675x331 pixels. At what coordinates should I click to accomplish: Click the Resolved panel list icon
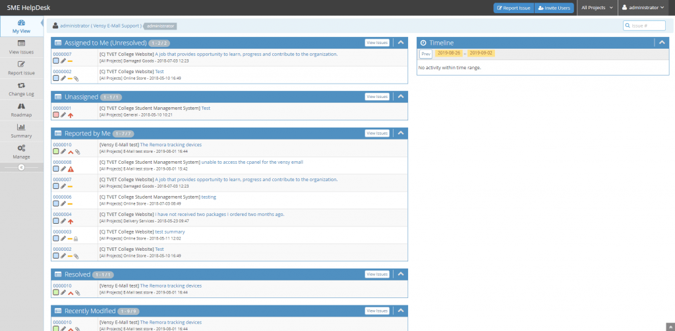(x=58, y=274)
